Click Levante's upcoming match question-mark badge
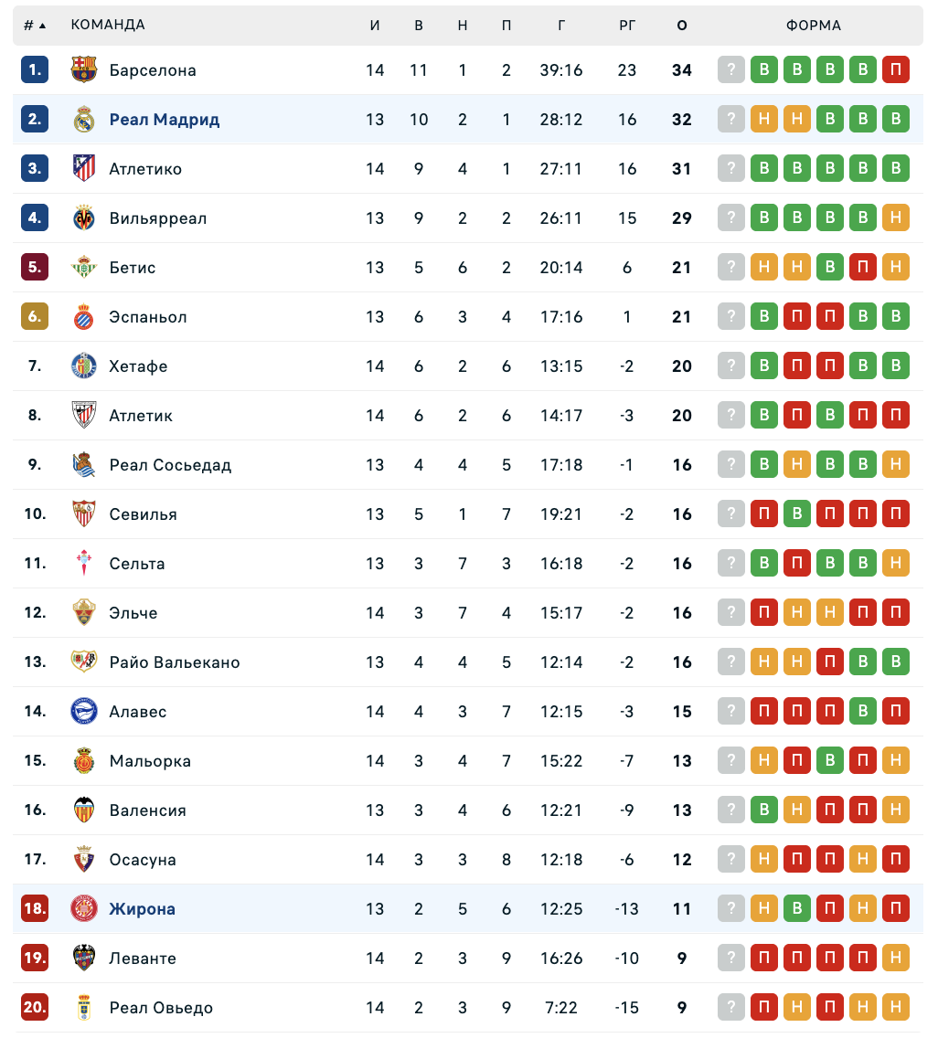 pyautogui.click(x=731, y=959)
